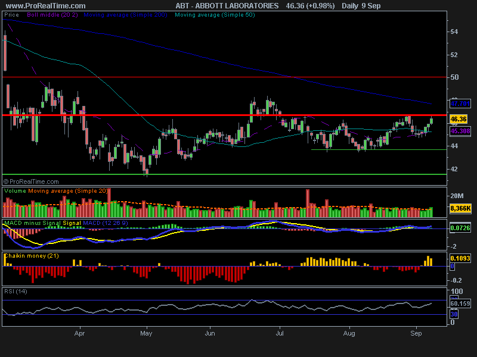
Task: Click the tallest July volume bar
Action: (308, 203)
